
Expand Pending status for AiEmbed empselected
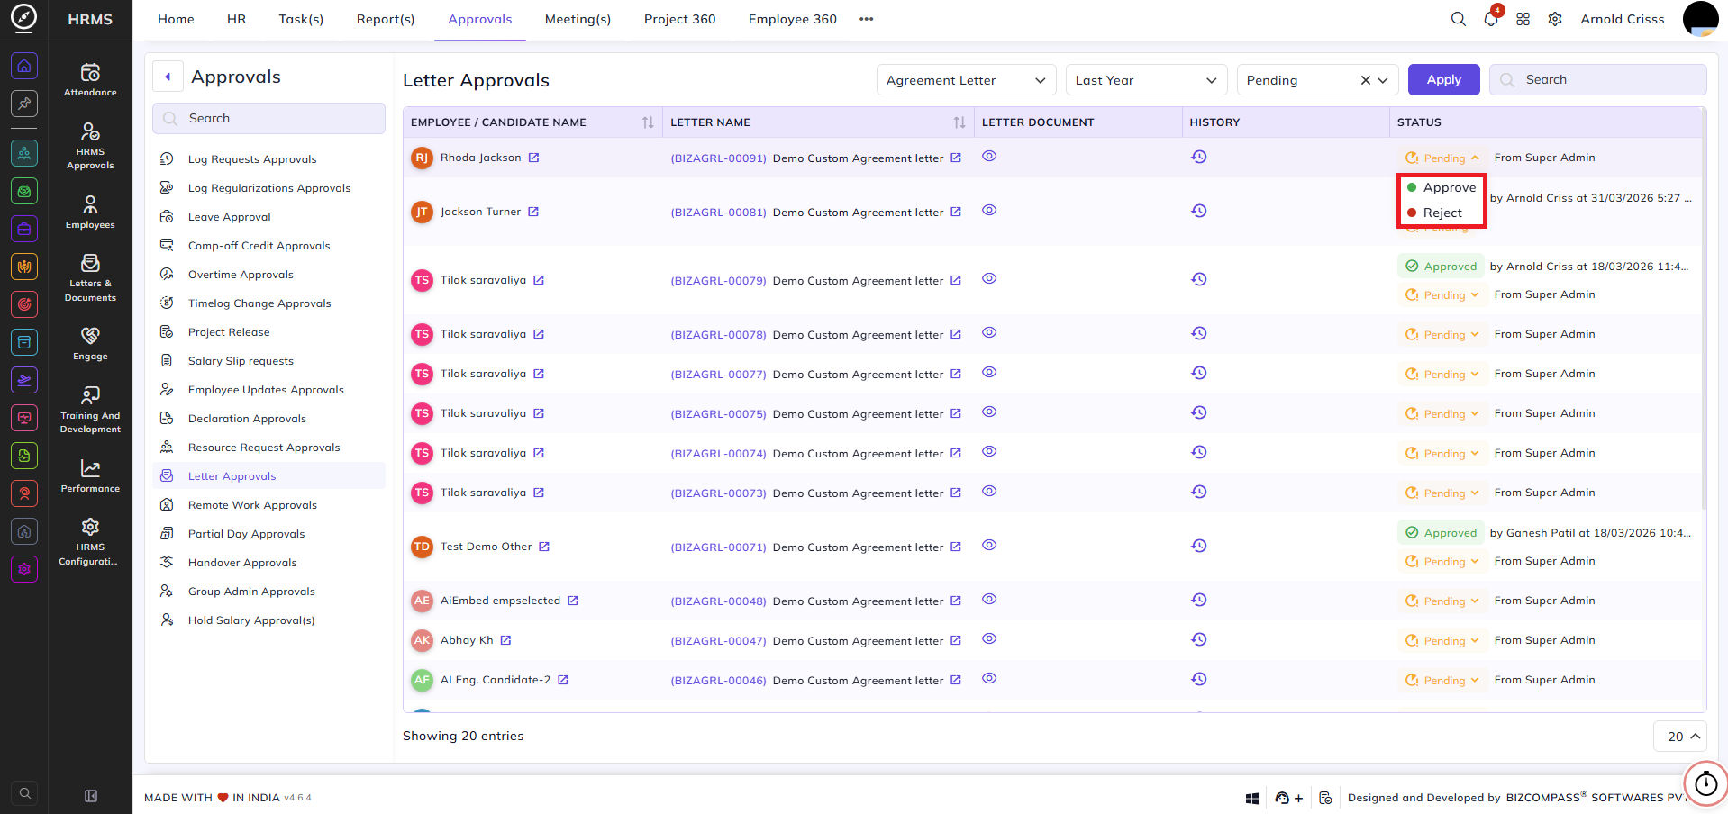(x=1442, y=601)
